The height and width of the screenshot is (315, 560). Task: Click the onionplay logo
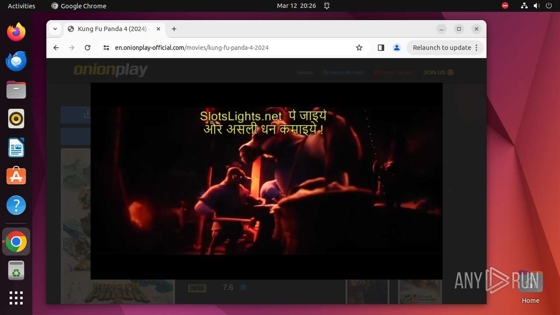[x=111, y=70]
